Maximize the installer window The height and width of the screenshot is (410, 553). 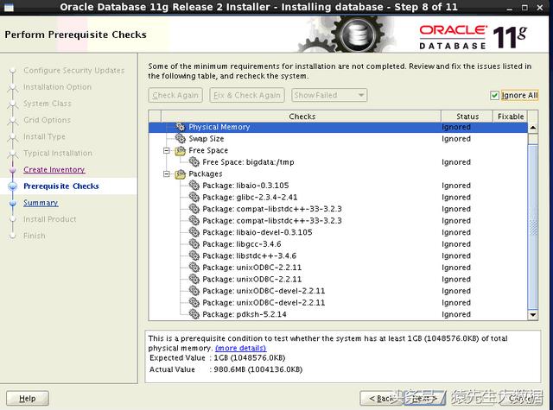(524, 8)
